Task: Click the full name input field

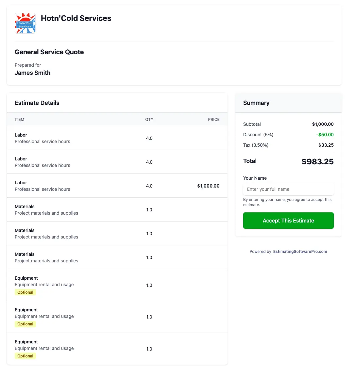Action: click(288, 189)
